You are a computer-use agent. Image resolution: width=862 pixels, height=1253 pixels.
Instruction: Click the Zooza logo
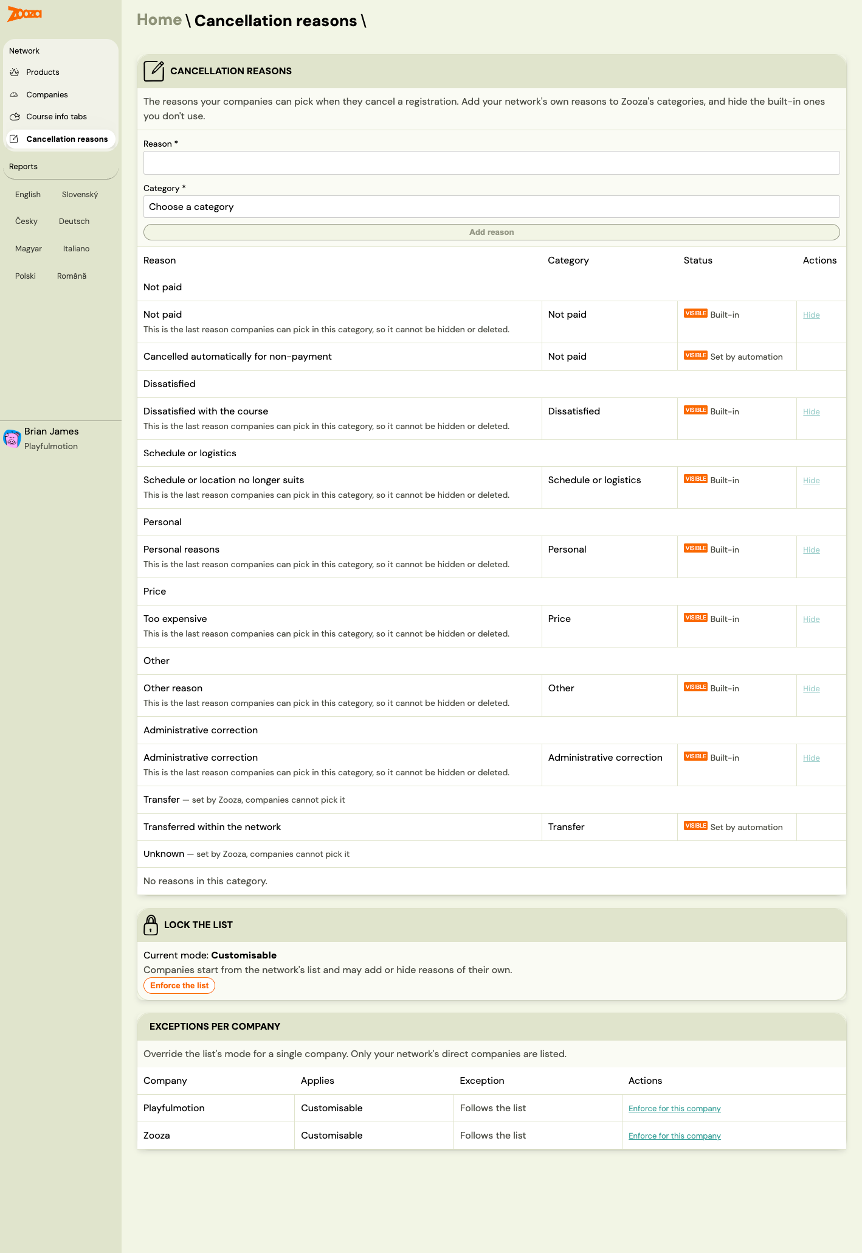click(24, 14)
